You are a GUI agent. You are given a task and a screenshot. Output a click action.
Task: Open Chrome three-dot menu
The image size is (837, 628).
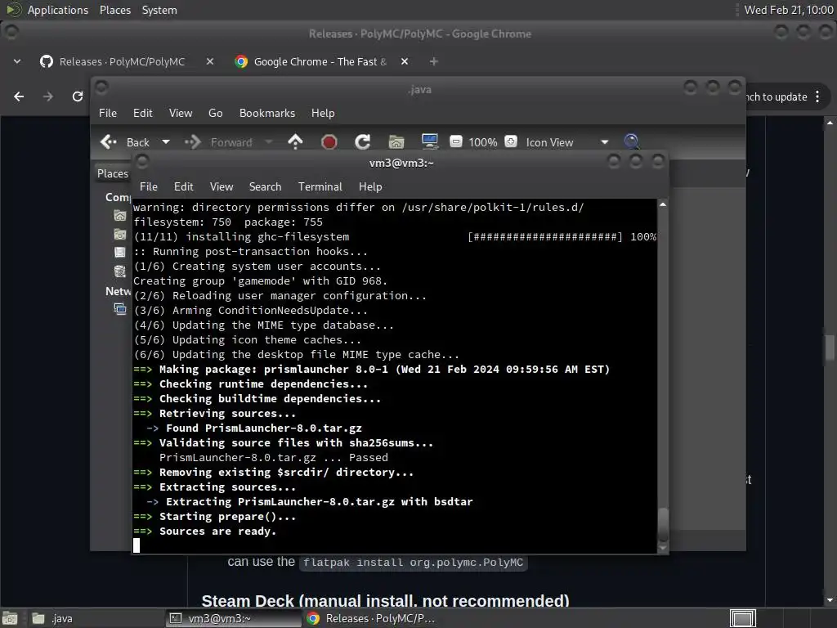point(817,96)
